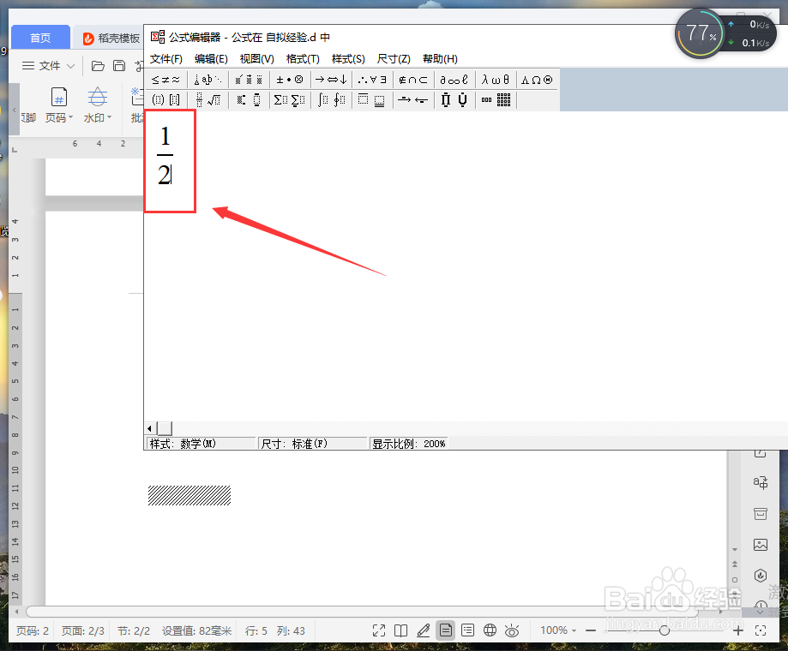This screenshot has height=651, width=788.
Task: Open 文件(F) menu in formula editor
Action: [166, 59]
